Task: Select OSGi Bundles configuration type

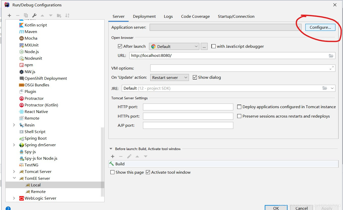Action: [37, 85]
